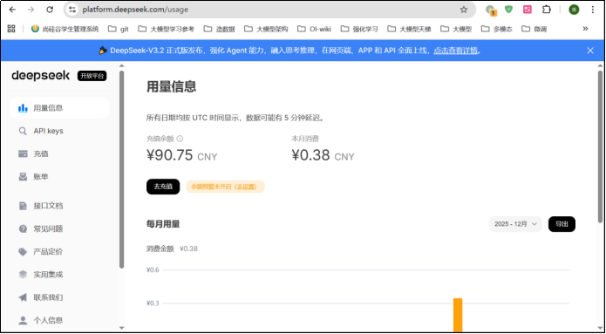
Task: Click the 余额预警未开启 (去设置) tag
Action: [x=225, y=187]
